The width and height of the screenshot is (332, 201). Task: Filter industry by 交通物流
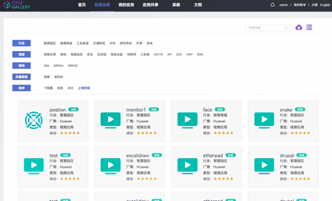coord(99,43)
